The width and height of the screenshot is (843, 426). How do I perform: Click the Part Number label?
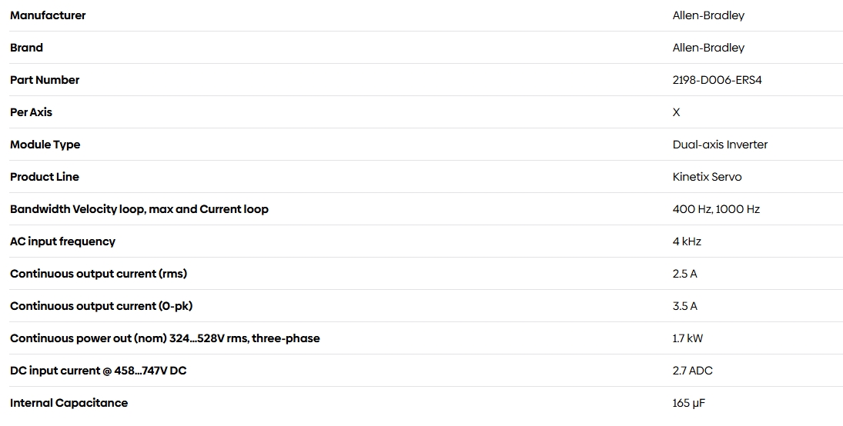45,80
